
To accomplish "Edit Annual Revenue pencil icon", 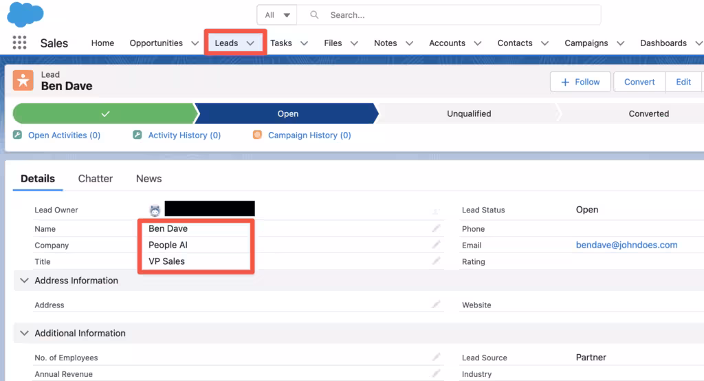I will (436, 373).
